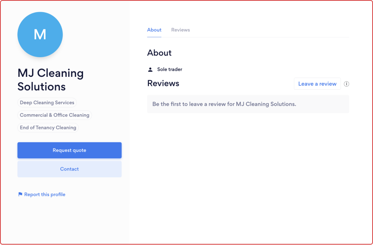Screen dimensions: 373x245
Task: Click the person icon next to Sole trader
Action: pyautogui.click(x=150, y=69)
